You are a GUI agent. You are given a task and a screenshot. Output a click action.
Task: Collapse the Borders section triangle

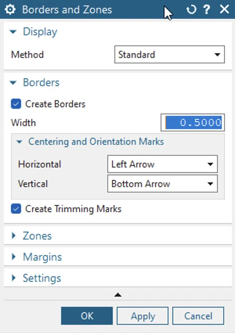pyautogui.click(x=13, y=83)
